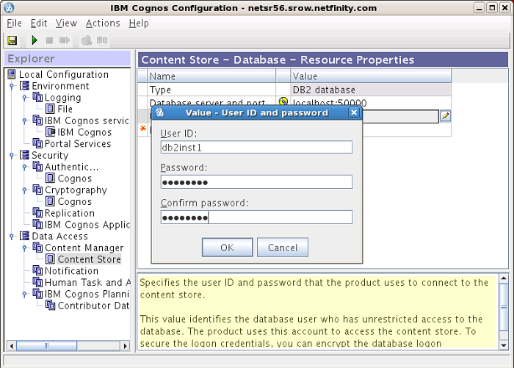Click the Save configuration toolbar icon
The height and width of the screenshot is (368, 514).
click(12, 40)
